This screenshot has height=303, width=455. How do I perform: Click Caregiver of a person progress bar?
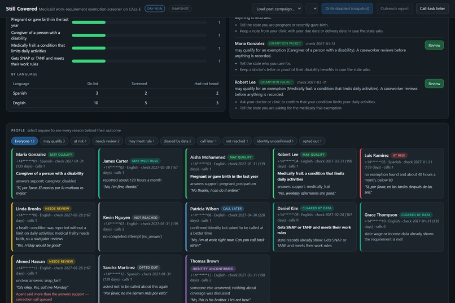click(x=139, y=36)
